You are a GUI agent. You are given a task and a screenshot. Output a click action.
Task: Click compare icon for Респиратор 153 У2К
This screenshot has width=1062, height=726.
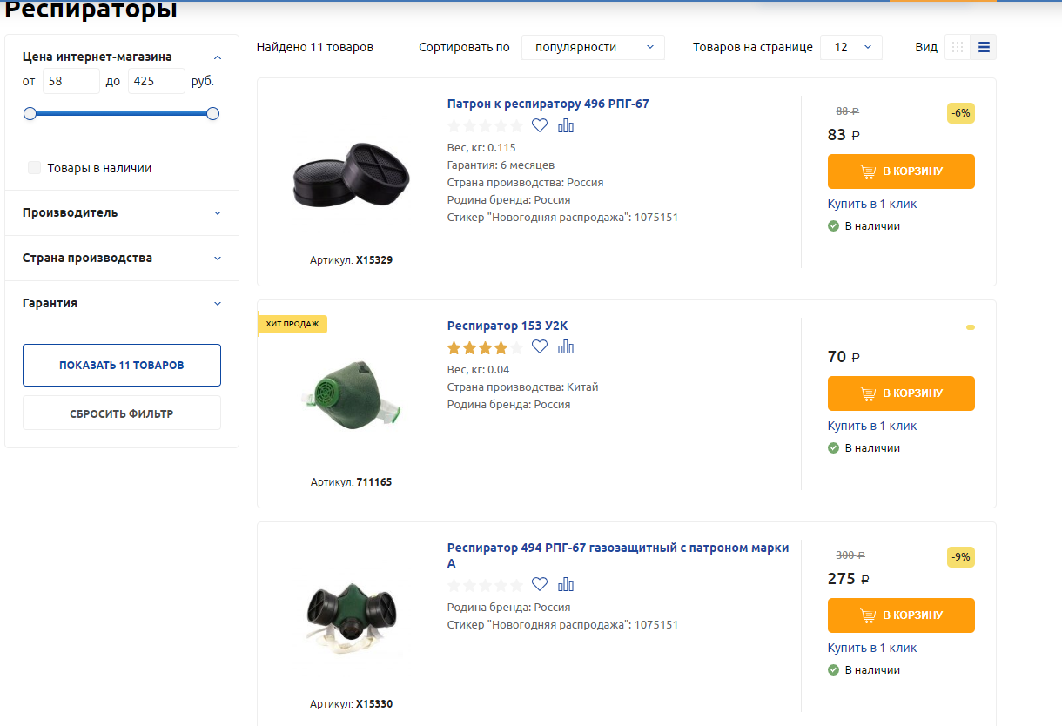tap(566, 346)
